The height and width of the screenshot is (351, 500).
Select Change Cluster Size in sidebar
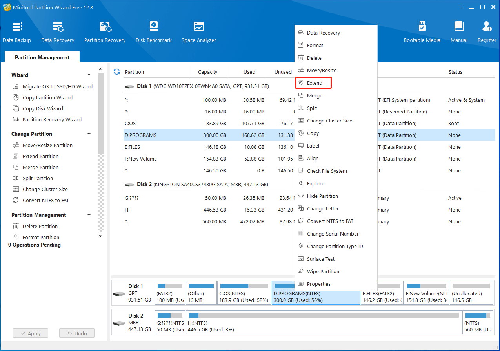pyautogui.click(x=40, y=189)
